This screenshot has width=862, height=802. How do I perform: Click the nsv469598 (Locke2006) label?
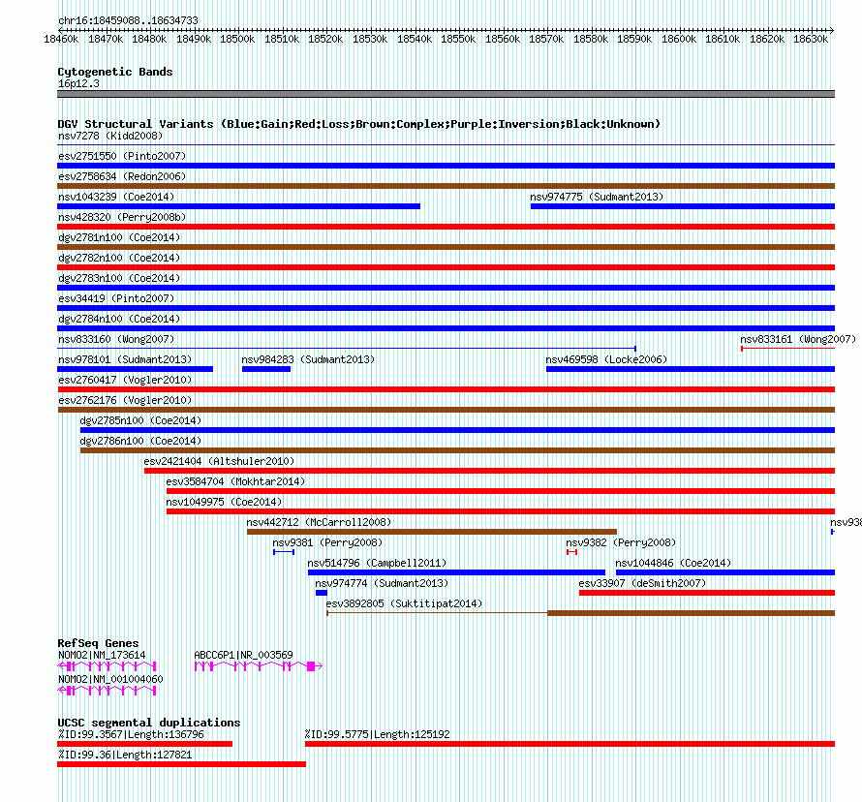tap(606, 359)
